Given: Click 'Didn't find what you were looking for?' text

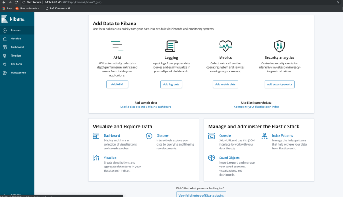Looking at the screenshot, I should pyautogui.click(x=200, y=188).
